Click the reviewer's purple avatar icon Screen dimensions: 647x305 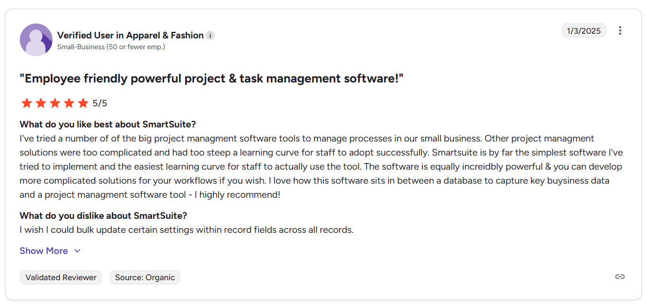[x=36, y=40]
